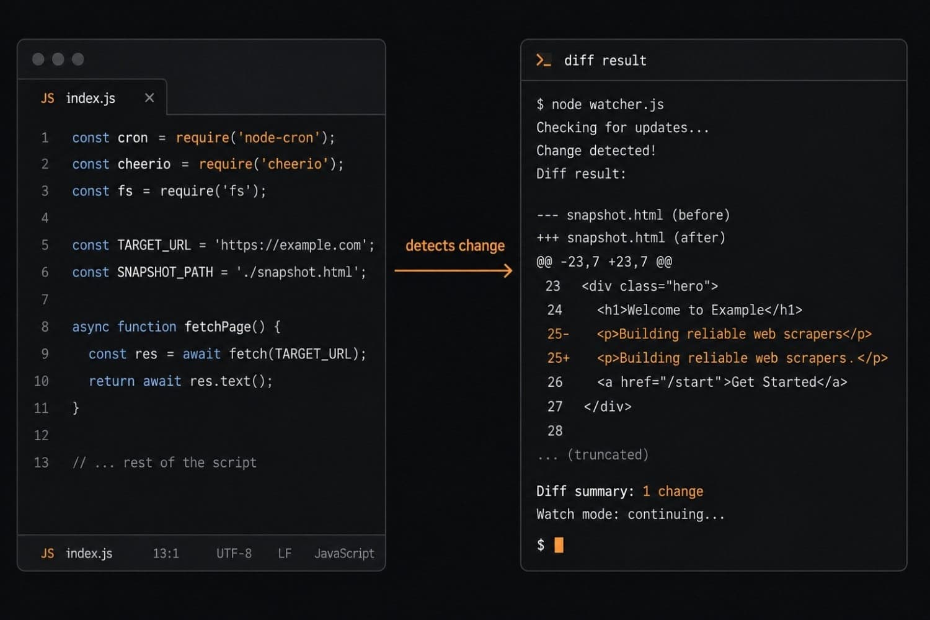Change the UTF-8 encoding in status bar
This screenshot has height=620, width=930.
(234, 553)
